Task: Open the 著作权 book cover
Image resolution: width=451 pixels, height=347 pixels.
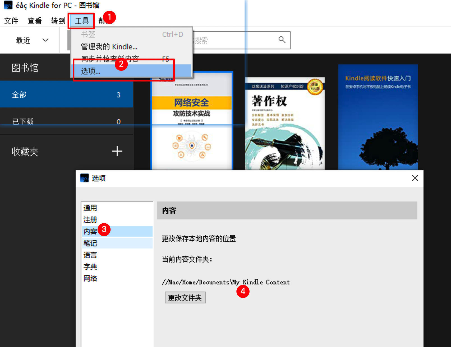Action: tap(285, 124)
